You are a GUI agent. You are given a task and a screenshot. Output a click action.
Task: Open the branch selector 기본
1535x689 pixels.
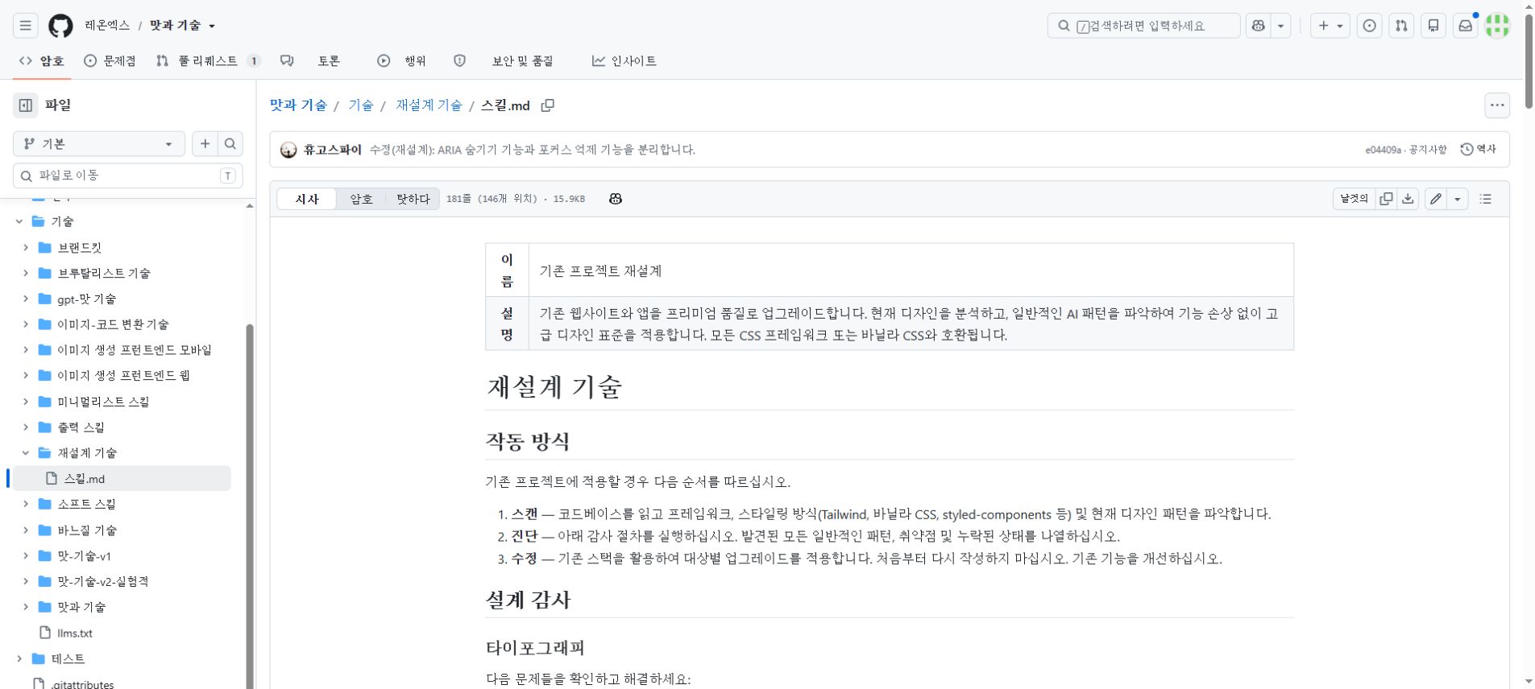(x=99, y=143)
